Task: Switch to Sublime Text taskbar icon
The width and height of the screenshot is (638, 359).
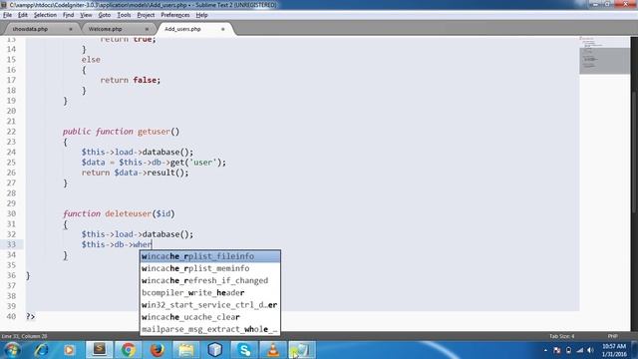Action: (100, 350)
